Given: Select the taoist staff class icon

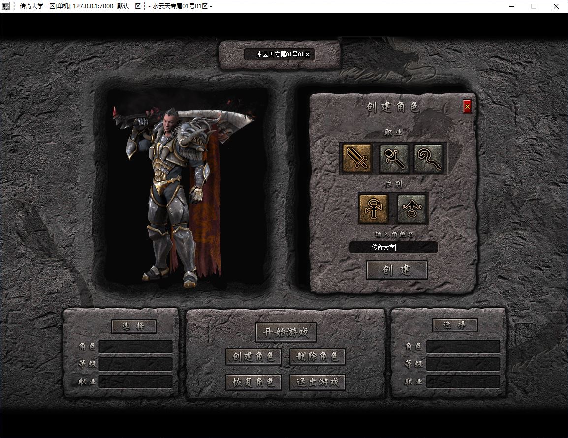Looking at the screenshot, I should pos(429,158).
